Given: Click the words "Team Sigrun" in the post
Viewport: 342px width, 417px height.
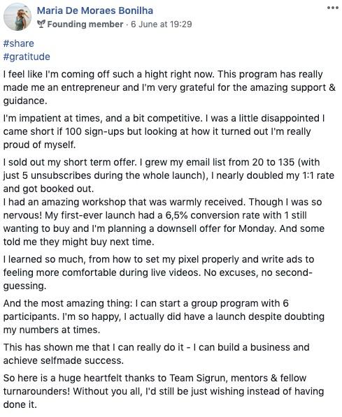Looking at the screenshot, I should pos(198,378).
